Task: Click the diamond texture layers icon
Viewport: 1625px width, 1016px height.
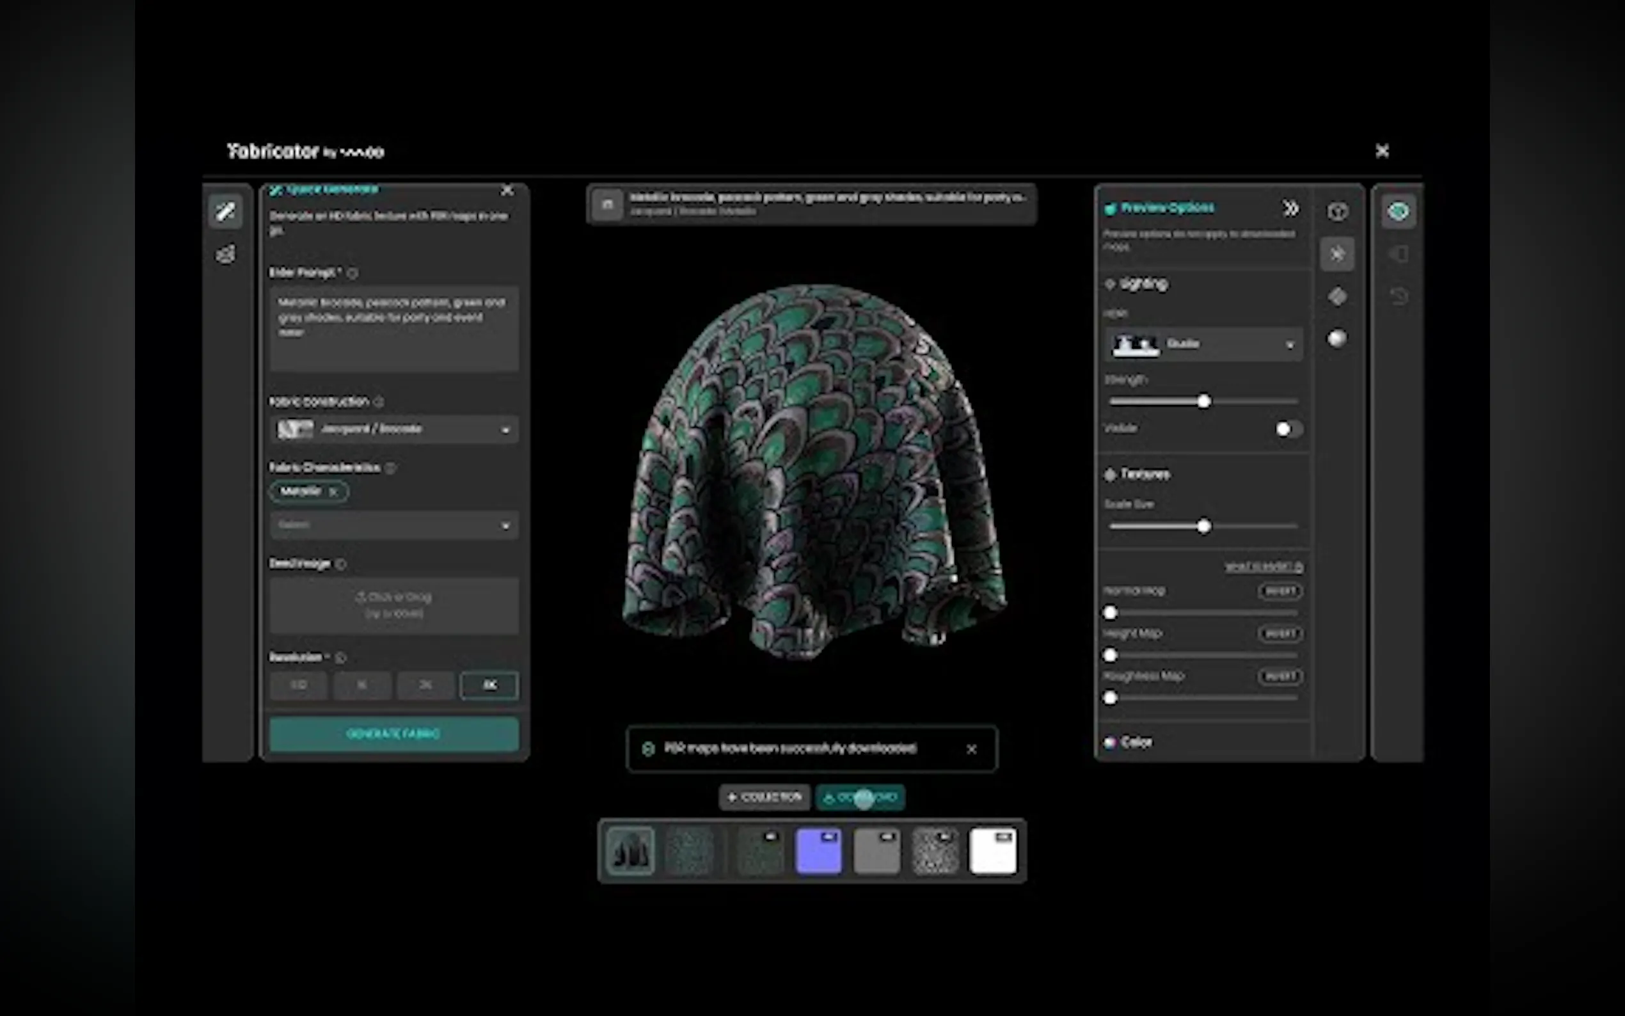Action: [x=1338, y=296]
